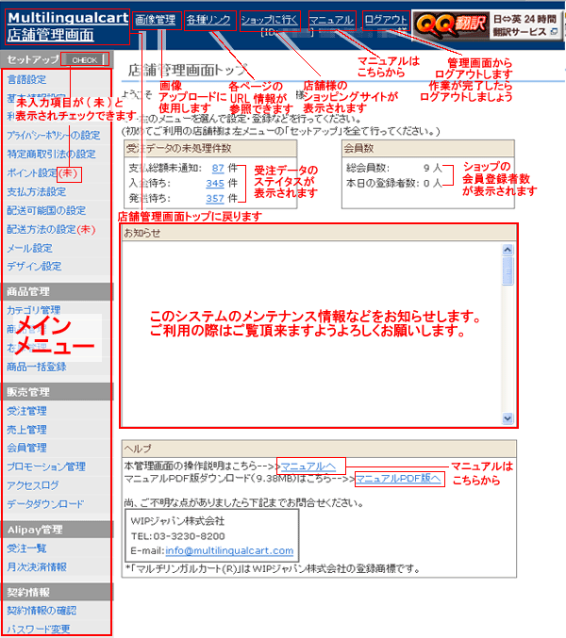Open the 87 unprocessed payment notifications link
The image size is (566, 638).
pos(218,168)
